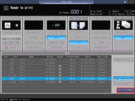
Task: Click the info icon beside Ready to print
Action: (6, 8)
